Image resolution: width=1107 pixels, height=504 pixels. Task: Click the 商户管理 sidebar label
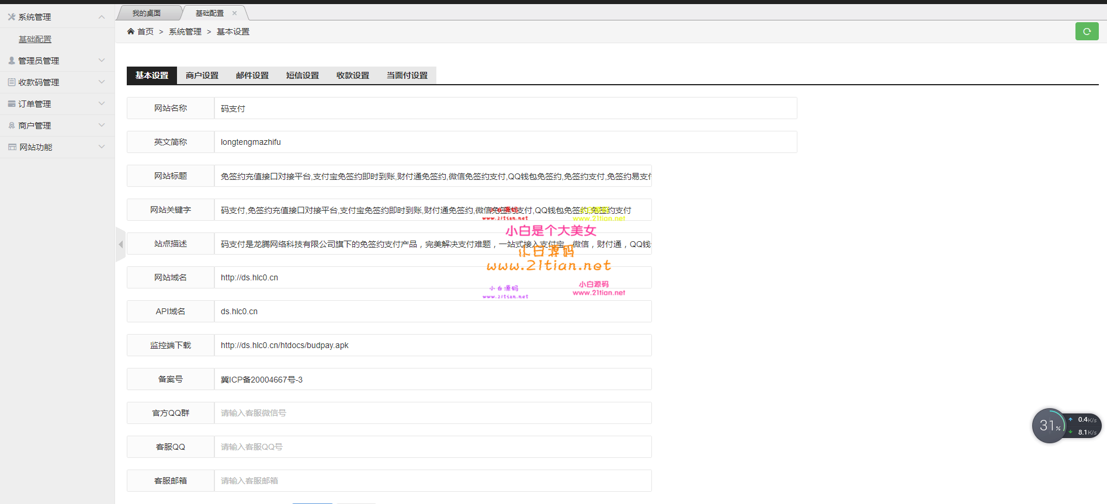[x=34, y=126]
